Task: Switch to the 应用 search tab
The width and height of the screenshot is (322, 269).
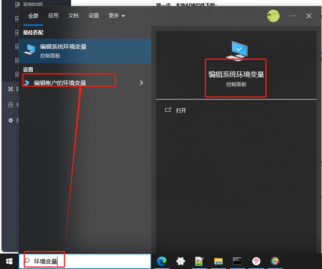Action: [53, 16]
